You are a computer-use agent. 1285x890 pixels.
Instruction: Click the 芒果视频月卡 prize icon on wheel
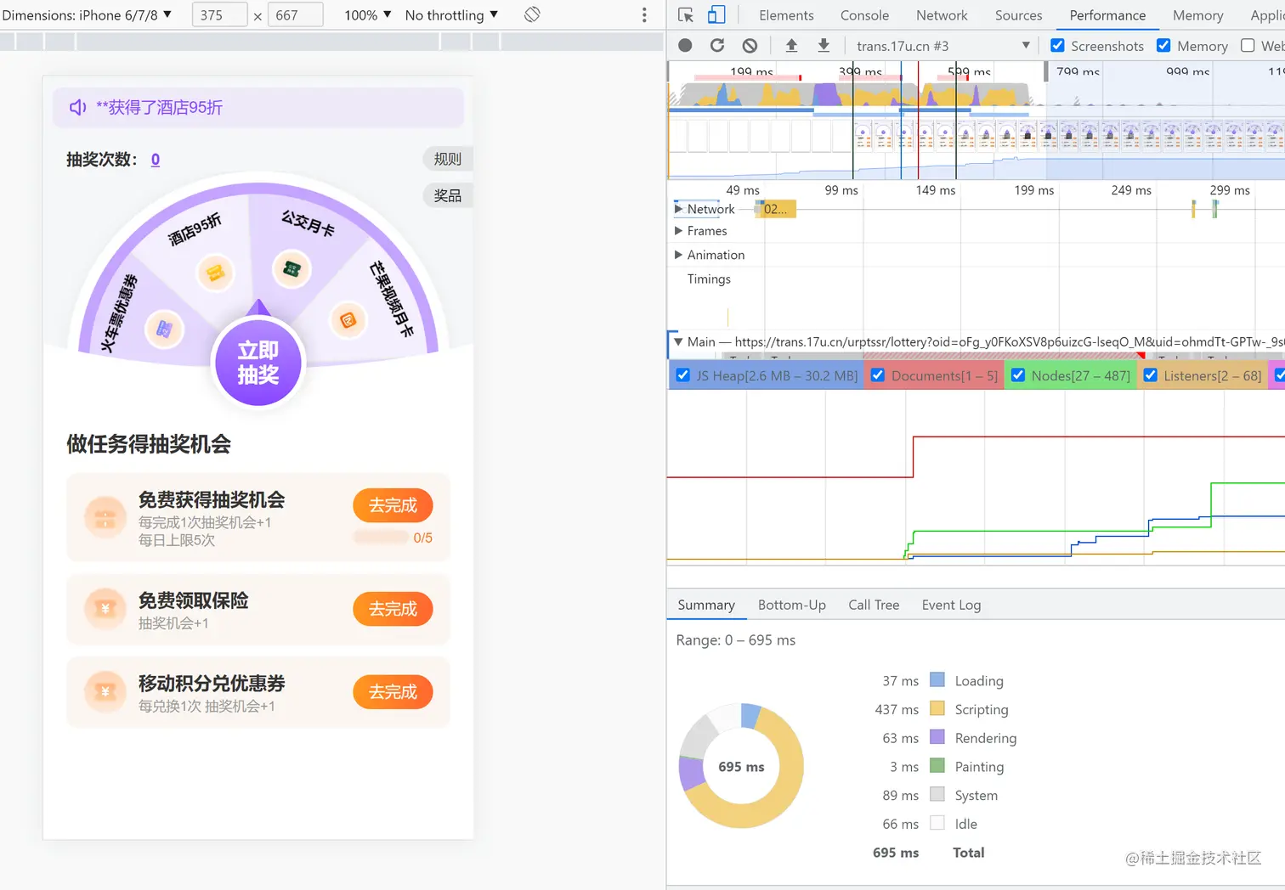[348, 320]
